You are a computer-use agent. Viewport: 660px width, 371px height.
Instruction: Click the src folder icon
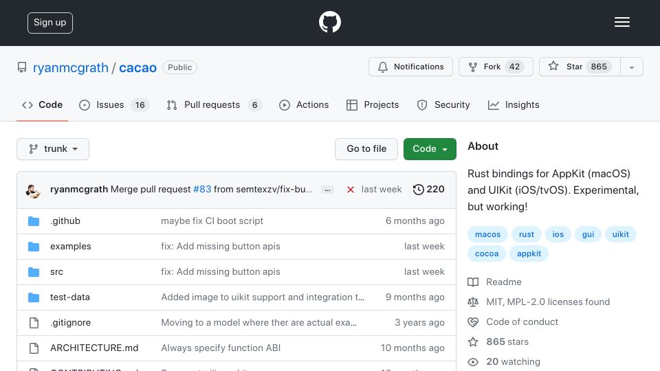pos(34,272)
